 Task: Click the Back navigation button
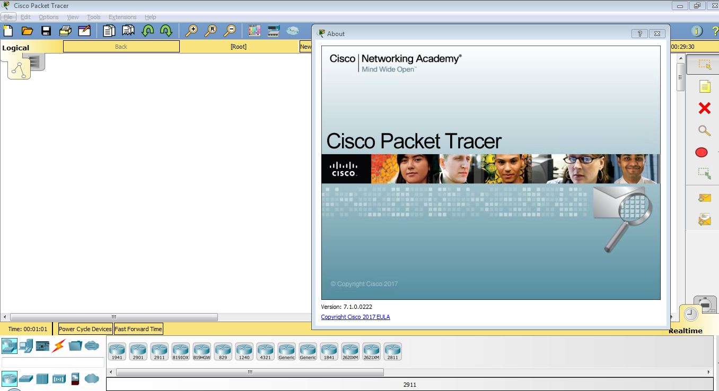[x=121, y=47]
